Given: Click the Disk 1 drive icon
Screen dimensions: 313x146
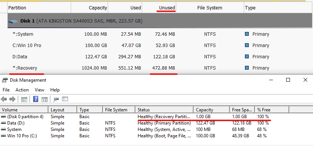Looking at the screenshot, I should pyautogui.click(x=13, y=21).
